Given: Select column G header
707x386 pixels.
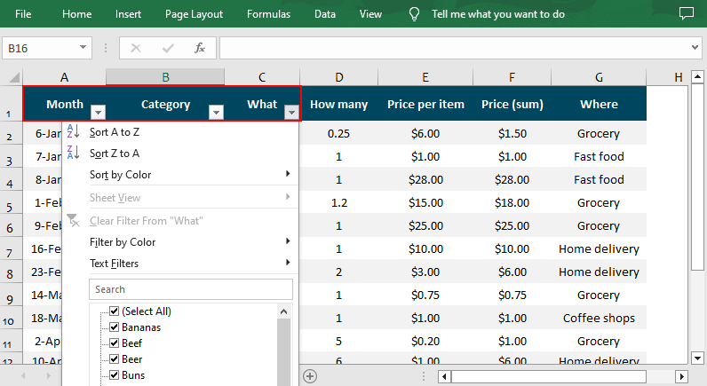Looking at the screenshot, I should (x=599, y=77).
